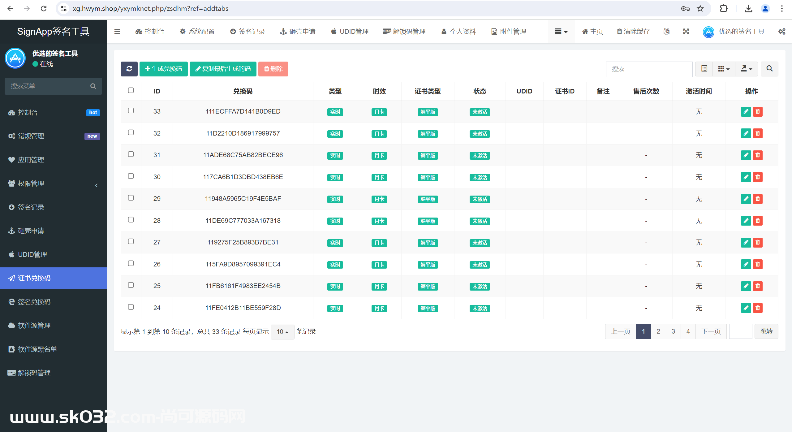Check the checkbox for row ID 32
Screen dimensions: 792x432
tap(131, 132)
